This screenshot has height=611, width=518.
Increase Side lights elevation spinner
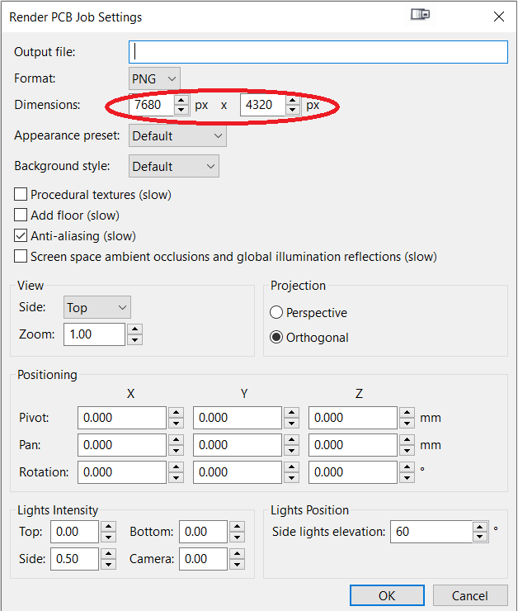[480, 527]
